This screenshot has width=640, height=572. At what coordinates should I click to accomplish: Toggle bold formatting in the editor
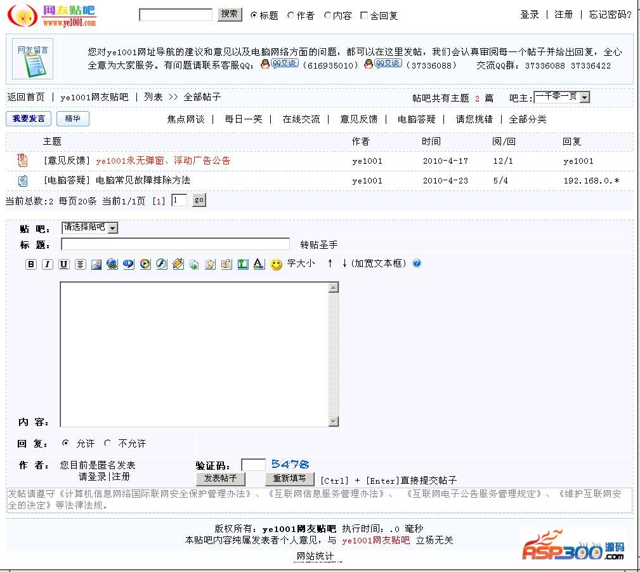click(31, 264)
